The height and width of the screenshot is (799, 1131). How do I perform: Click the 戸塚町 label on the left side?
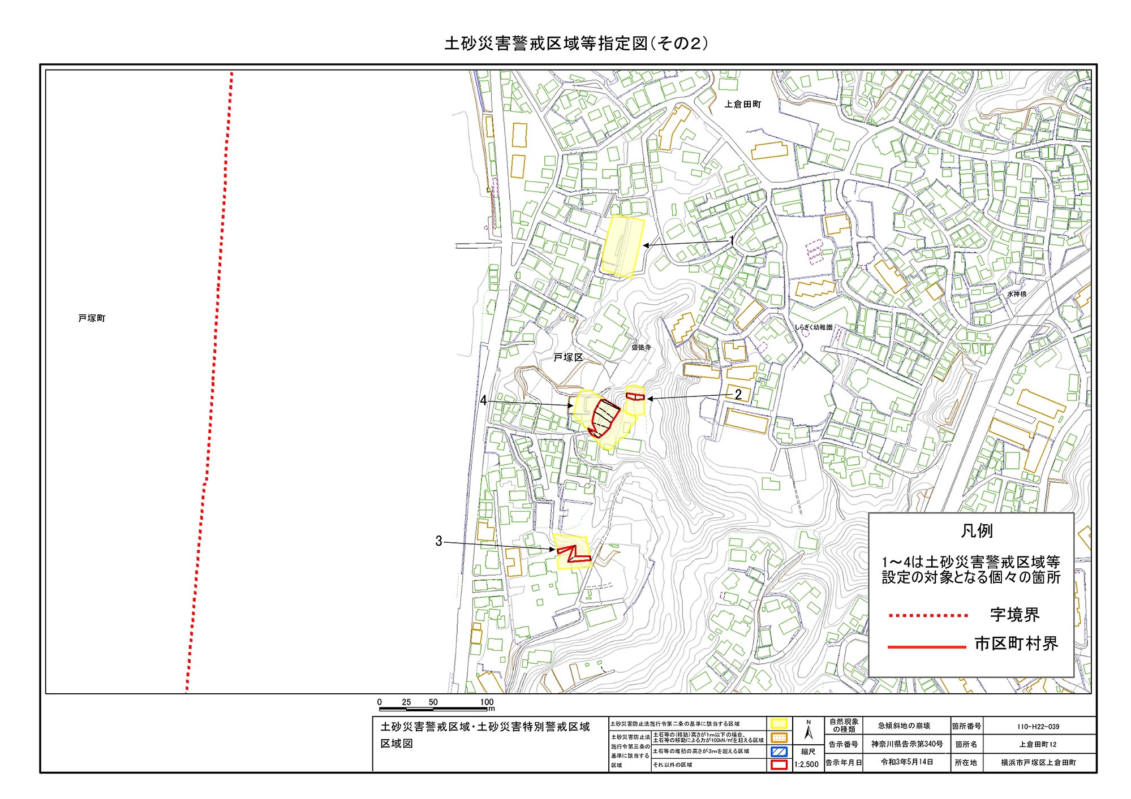point(92,318)
